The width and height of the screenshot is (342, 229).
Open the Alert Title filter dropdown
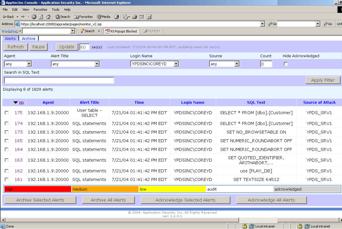(97, 64)
